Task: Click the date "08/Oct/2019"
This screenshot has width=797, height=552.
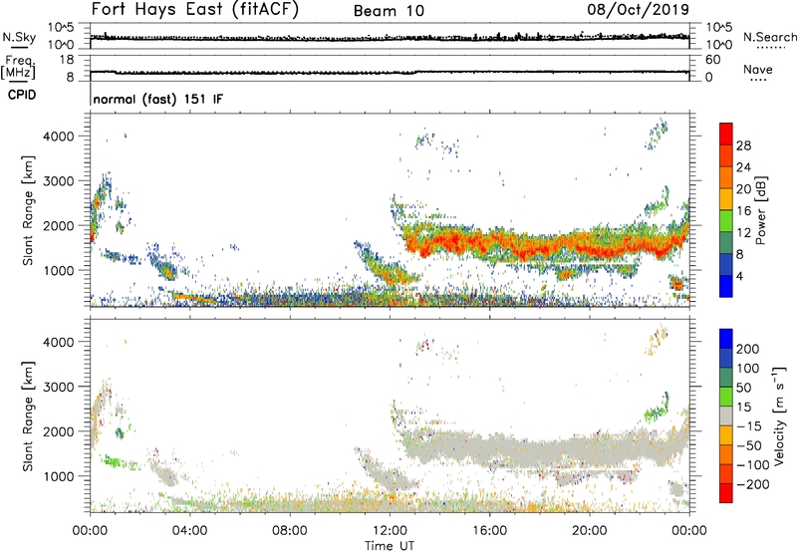Action: (639, 10)
